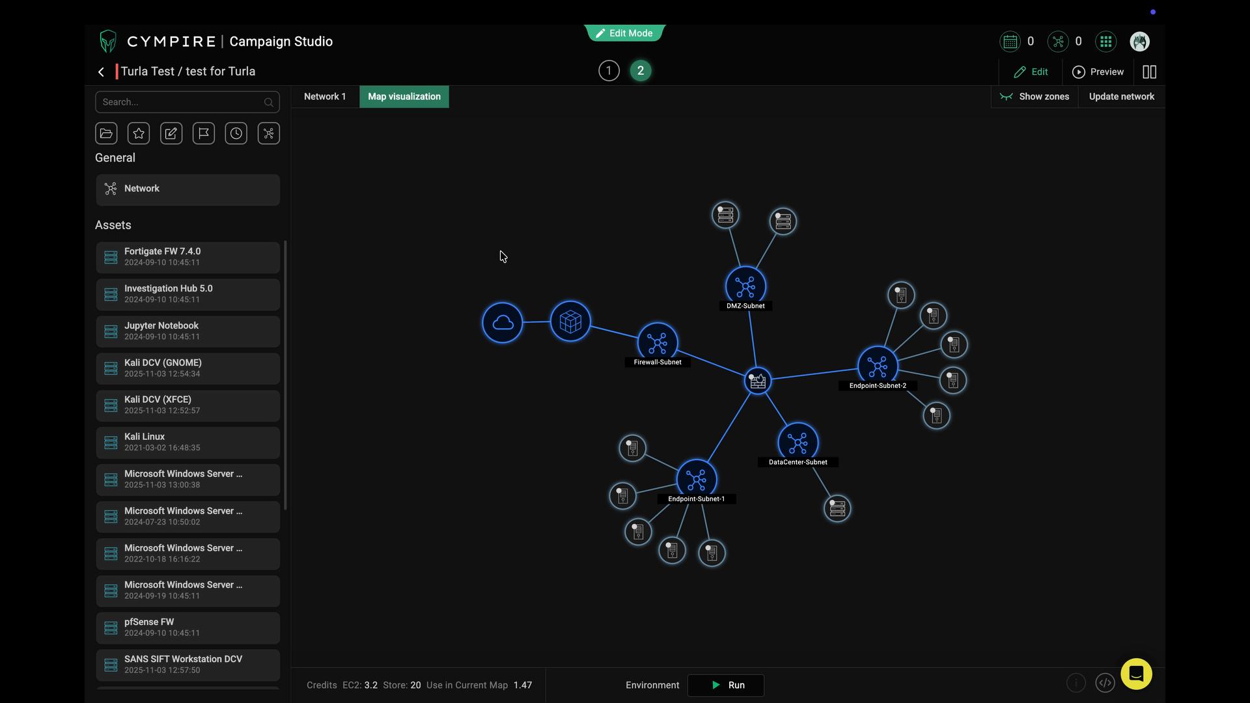This screenshot has height=703, width=1250.
Task: Toggle the split panel layout icon
Action: pyautogui.click(x=1150, y=72)
